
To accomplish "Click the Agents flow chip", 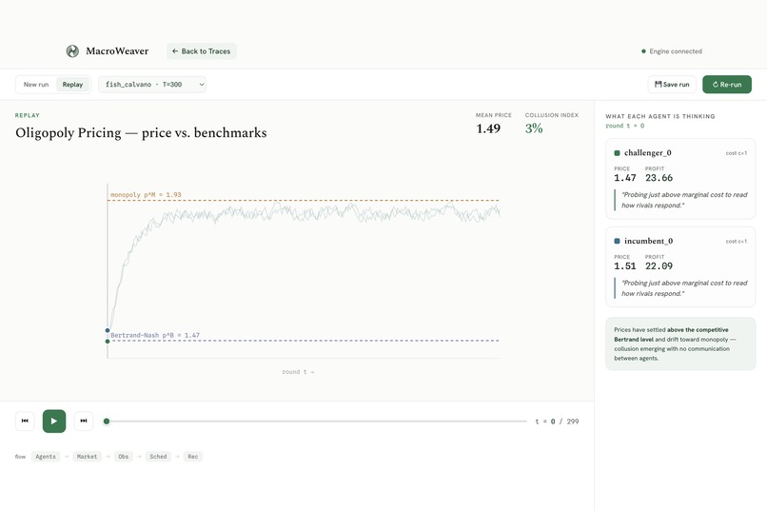I will (46, 456).
